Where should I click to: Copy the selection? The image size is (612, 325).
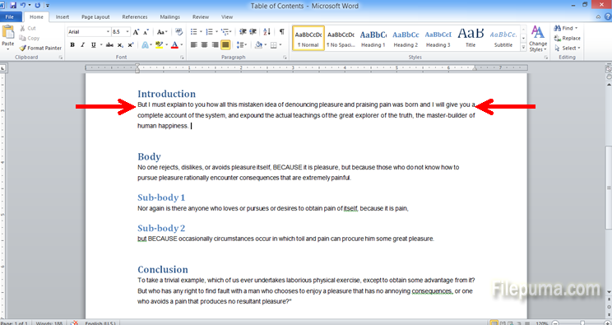pyautogui.click(x=30, y=39)
